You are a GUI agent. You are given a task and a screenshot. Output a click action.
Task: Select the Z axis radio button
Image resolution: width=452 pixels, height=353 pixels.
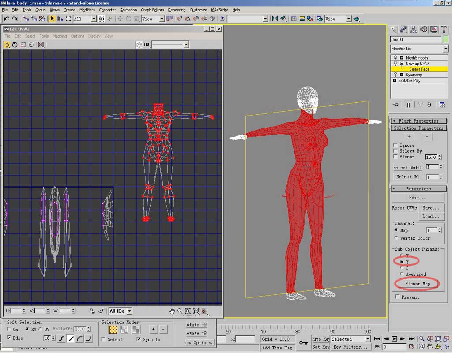pyautogui.click(x=401, y=267)
